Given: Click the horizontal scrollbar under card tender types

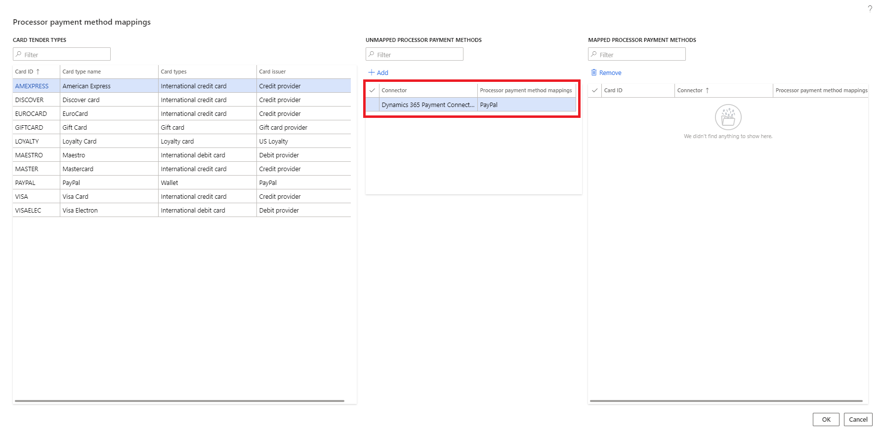Looking at the screenshot, I should [x=179, y=401].
